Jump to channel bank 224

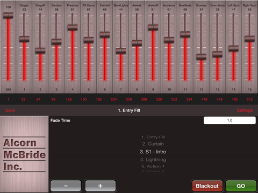point(114,99)
